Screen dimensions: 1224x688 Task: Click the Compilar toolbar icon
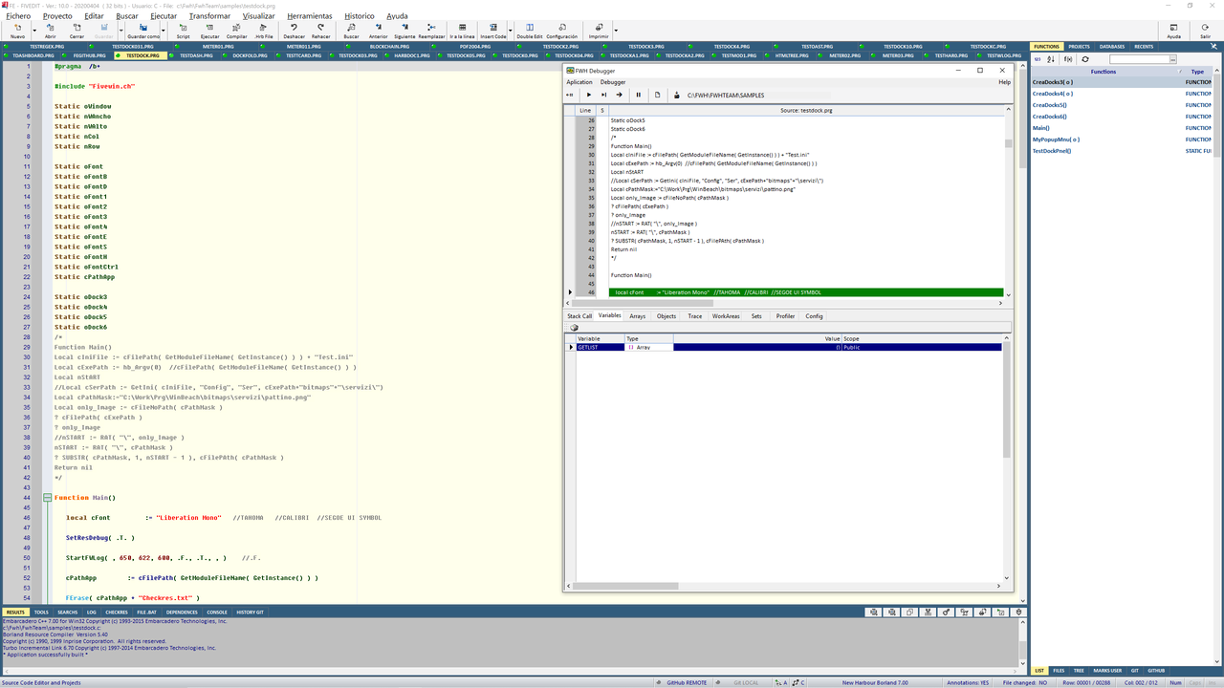pyautogui.click(x=236, y=29)
